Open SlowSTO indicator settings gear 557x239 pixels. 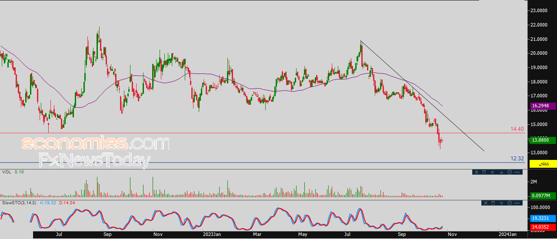click(x=510, y=203)
